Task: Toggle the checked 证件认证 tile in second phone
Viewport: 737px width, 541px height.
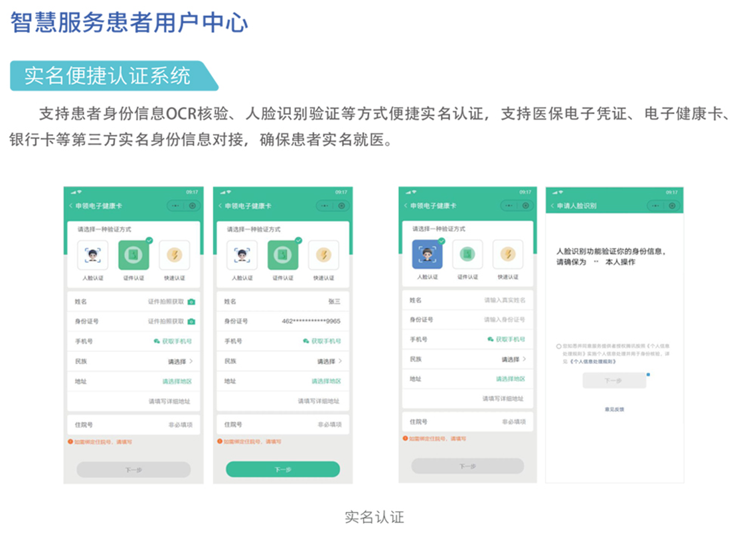Action: coord(283,256)
